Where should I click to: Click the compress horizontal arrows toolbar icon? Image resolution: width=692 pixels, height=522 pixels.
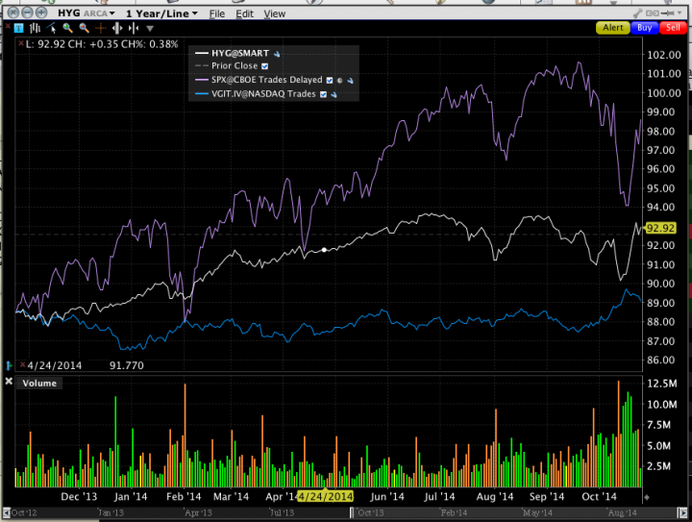[134, 29]
